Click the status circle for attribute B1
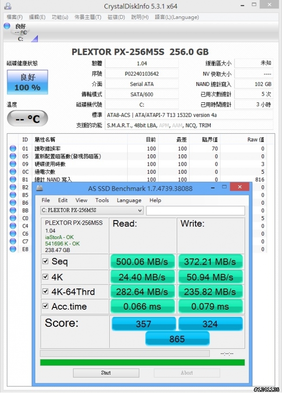 pyautogui.click(x=13, y=180)
